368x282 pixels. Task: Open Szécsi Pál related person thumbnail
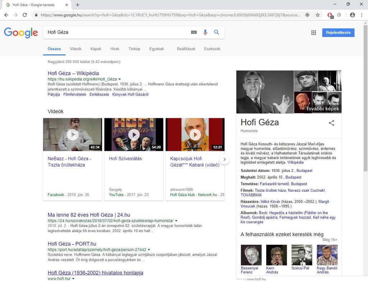[x=302, y=255]
